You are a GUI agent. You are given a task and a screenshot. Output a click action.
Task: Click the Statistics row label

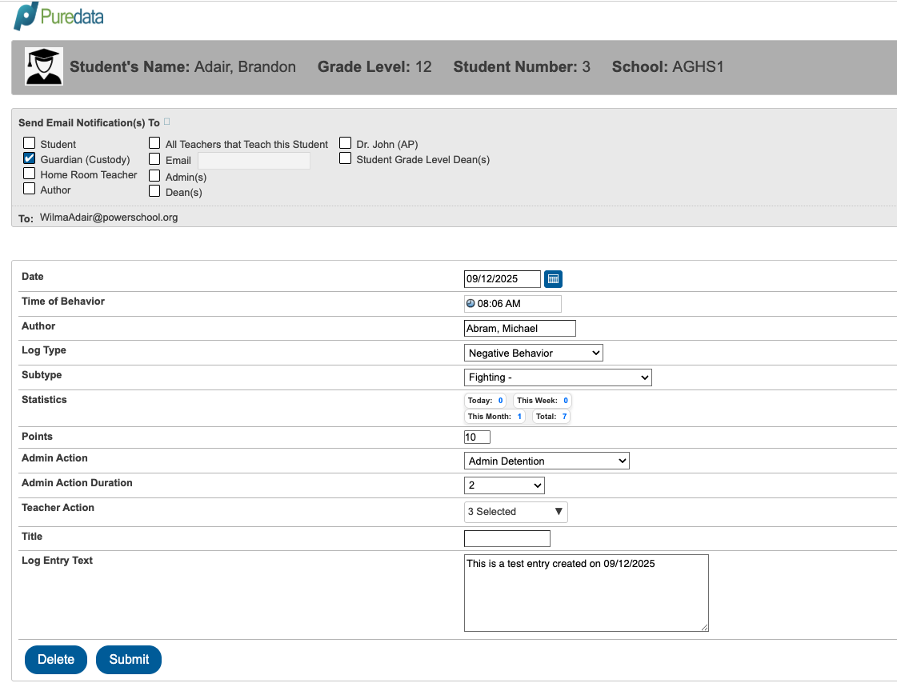click(44, 400)
